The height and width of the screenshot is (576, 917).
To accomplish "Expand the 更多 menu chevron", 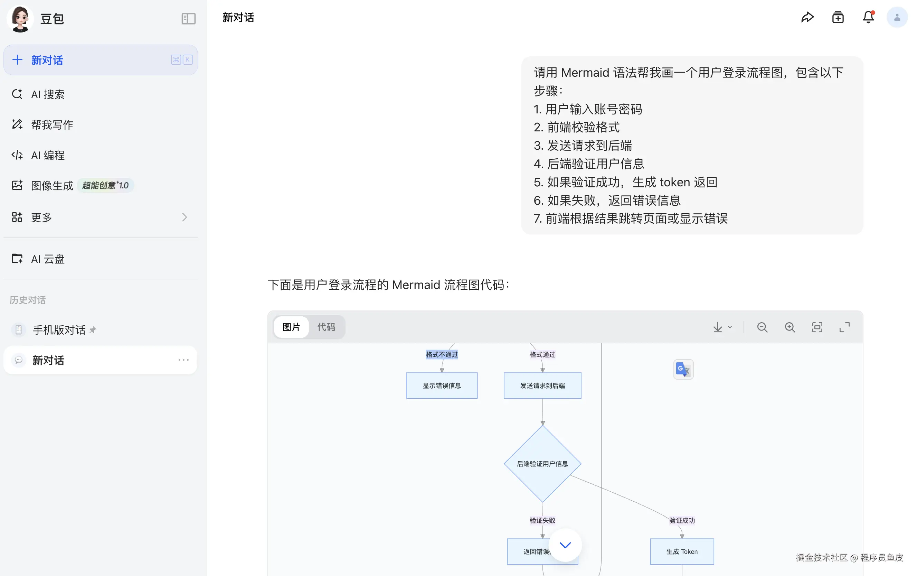I will pyautogui.click(x=184, y=217).
